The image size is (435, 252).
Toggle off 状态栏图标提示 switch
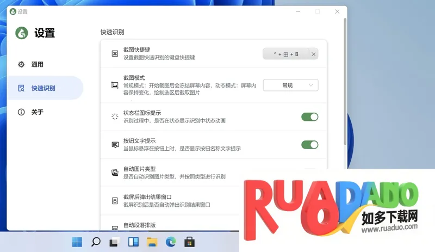click(309, 116)
